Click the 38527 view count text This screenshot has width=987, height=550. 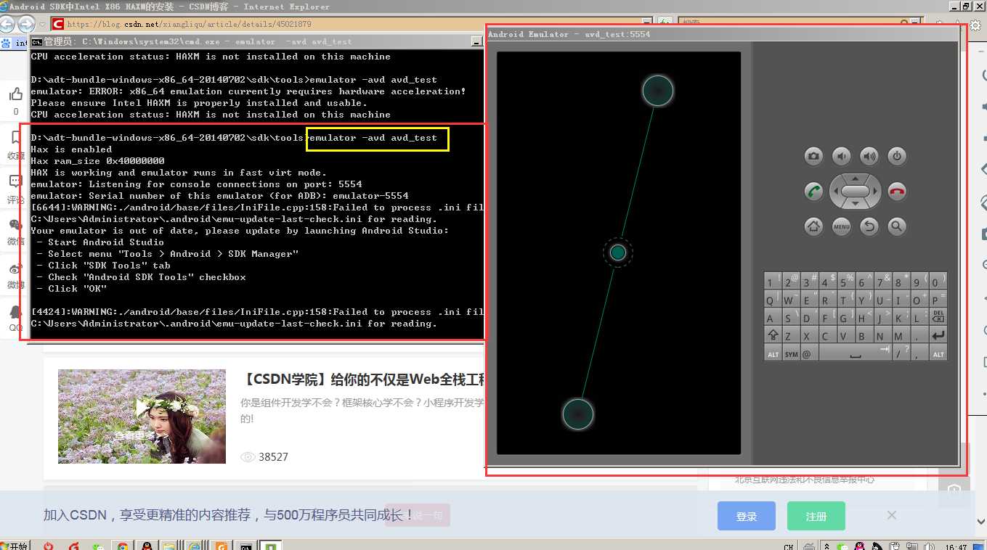coord(273,457)
